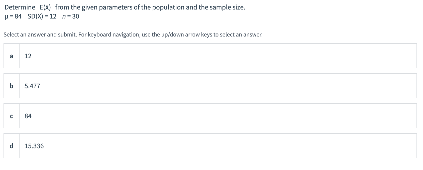Choose the answer value 84
Screen dimensions: 423x170
28,116
